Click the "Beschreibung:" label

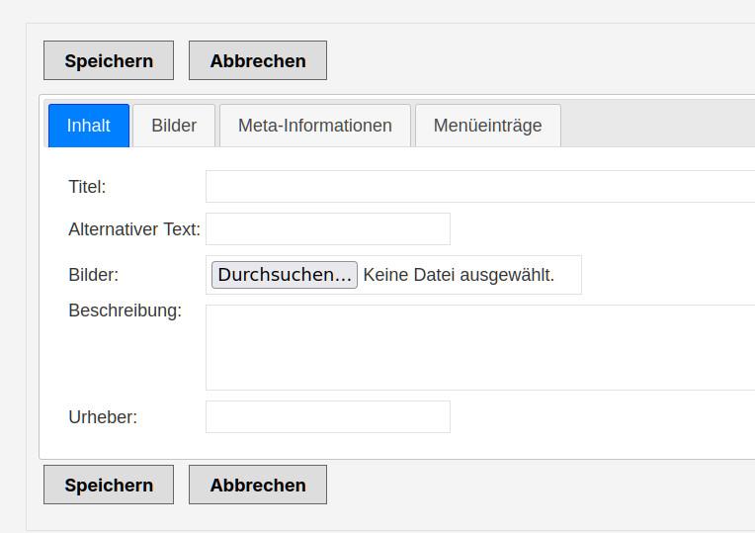pos(125,311)
